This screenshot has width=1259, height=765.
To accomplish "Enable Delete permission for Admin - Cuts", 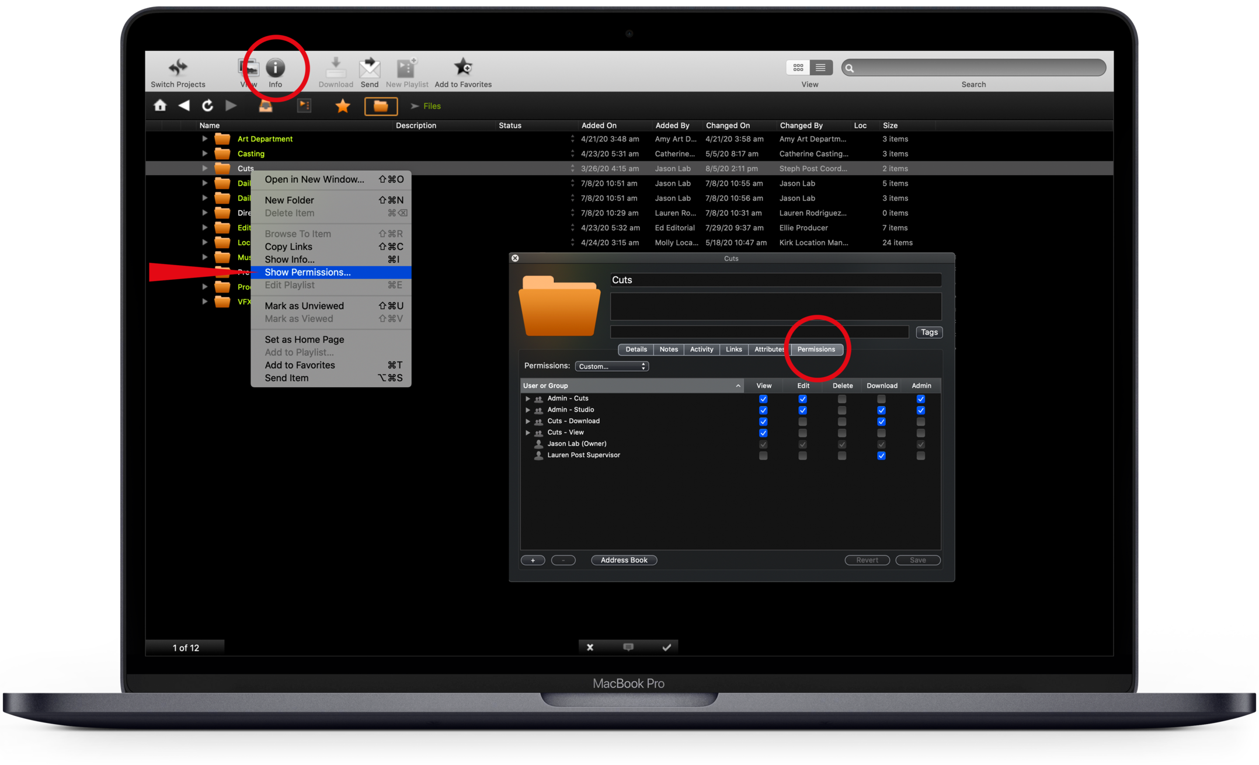I will click(841, 399).
